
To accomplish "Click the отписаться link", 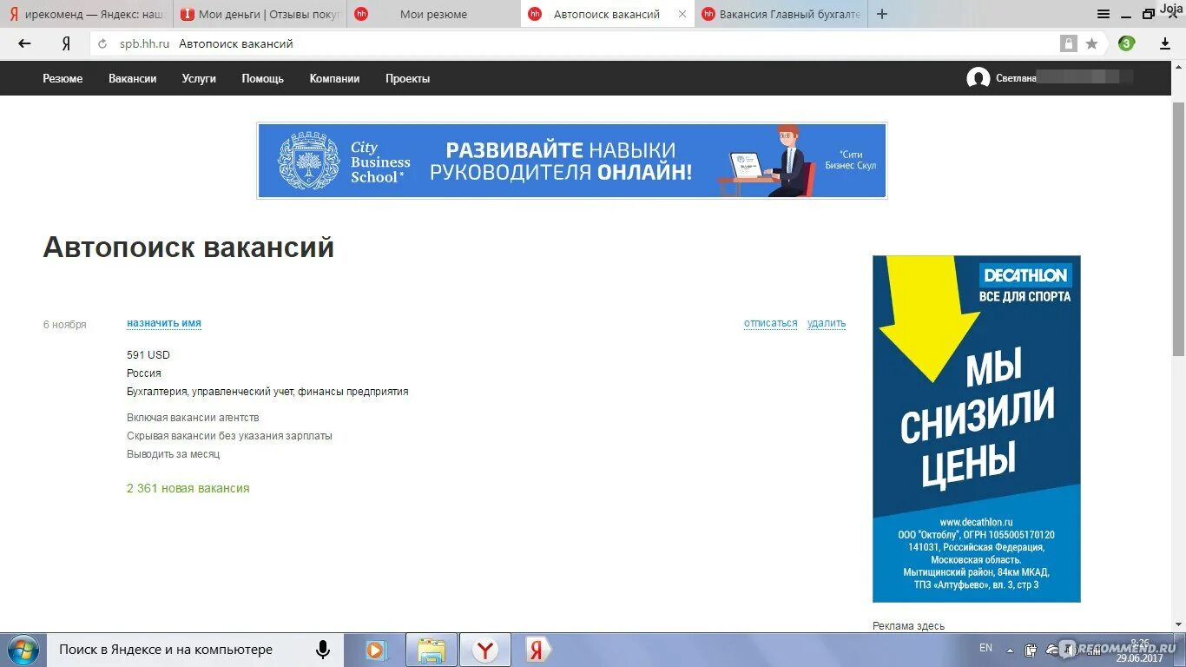I will coord(770,323).
